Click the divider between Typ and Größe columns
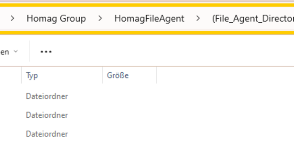Screen dimensions: 294x165 click(103, 76)
